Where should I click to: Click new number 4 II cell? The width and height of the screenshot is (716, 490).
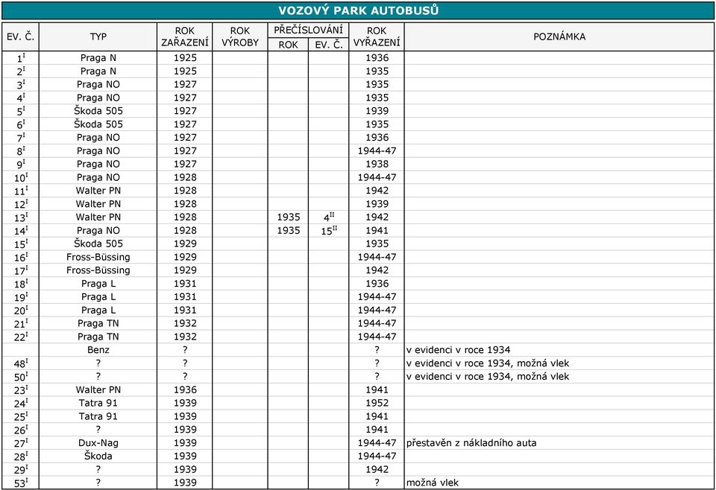click(329, 217)
